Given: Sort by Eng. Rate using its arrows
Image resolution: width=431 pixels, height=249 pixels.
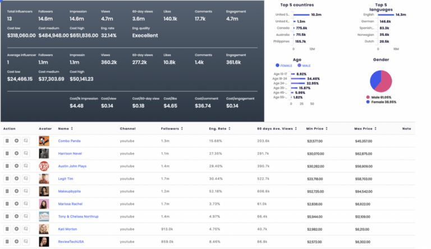Looking at the screenshot, I should [x=230, y=129].
